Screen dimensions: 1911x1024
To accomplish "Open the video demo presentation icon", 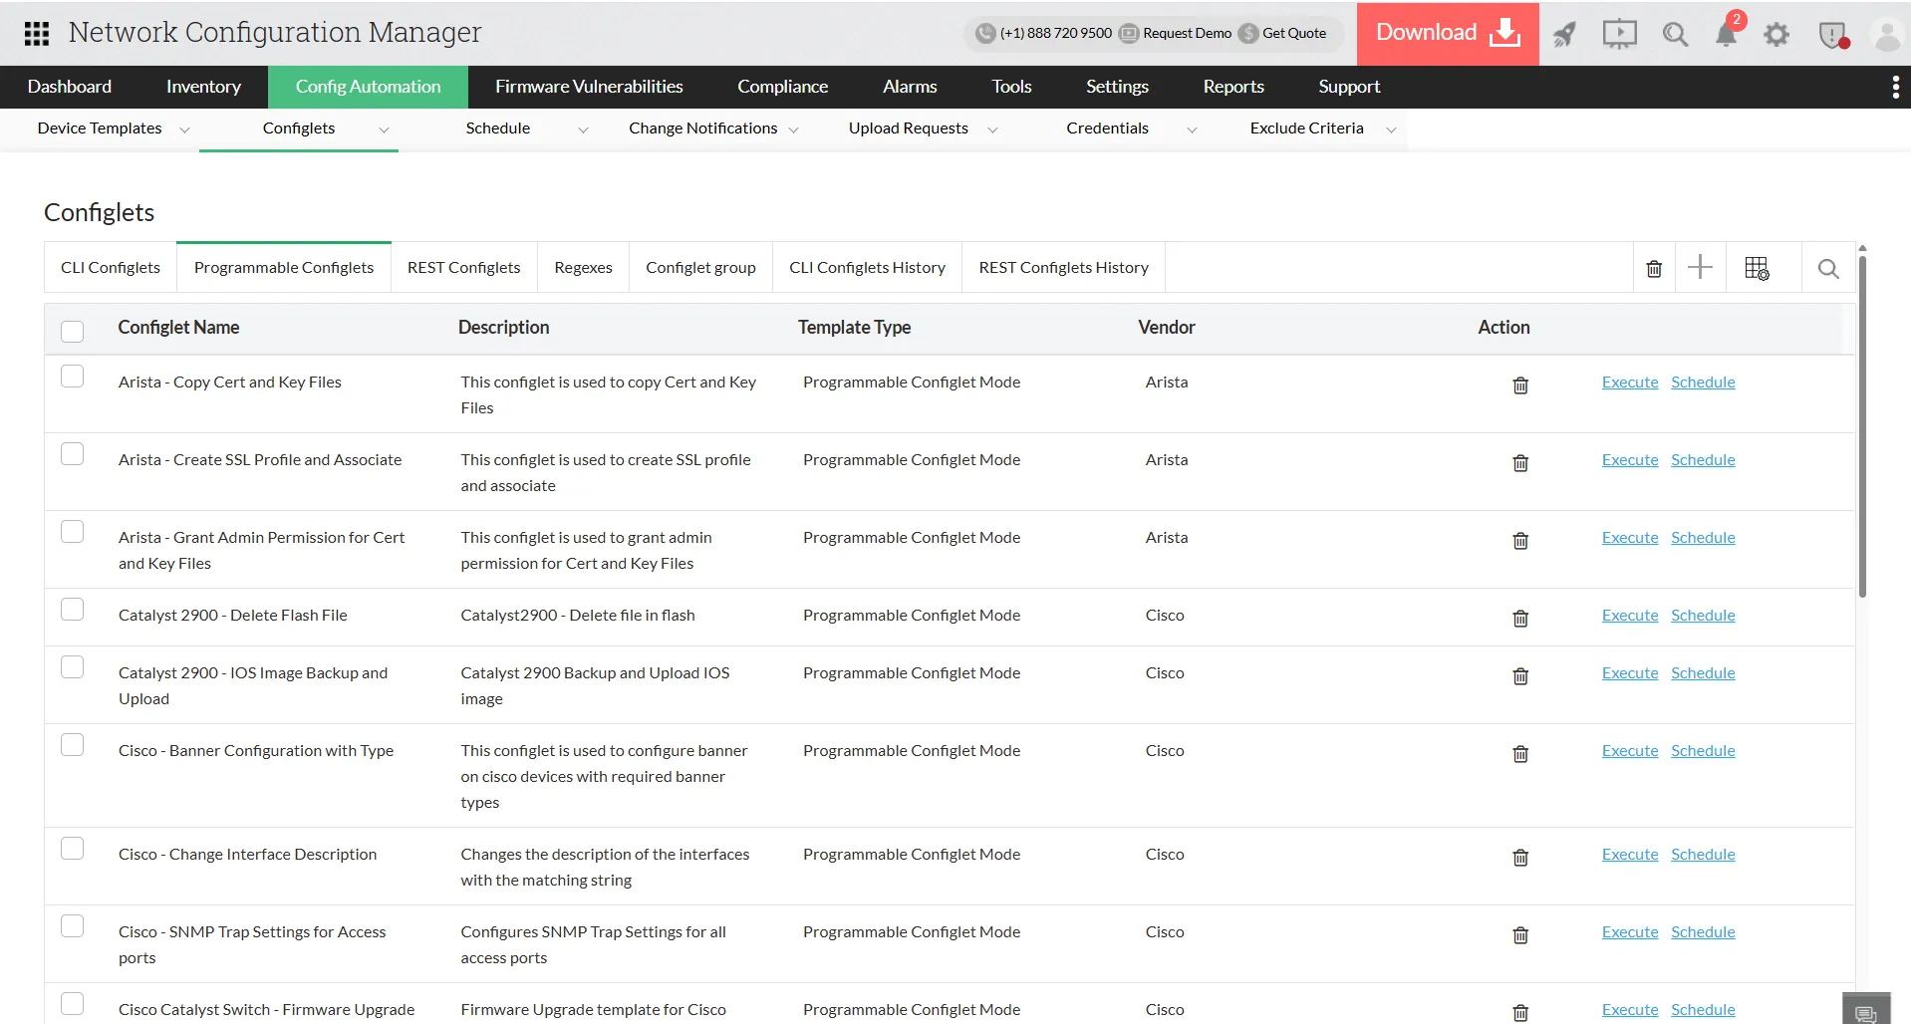I will click(1619, 34).
